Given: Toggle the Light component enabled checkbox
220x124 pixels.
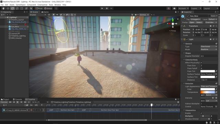Looking at the screenshot, I should pyautogui.click(x=187, y=39).
